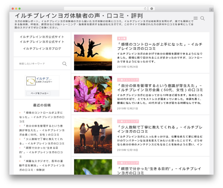The image size is (223, 188).
Task: Click the round icon beside the address bar
Action: point(152,8)
